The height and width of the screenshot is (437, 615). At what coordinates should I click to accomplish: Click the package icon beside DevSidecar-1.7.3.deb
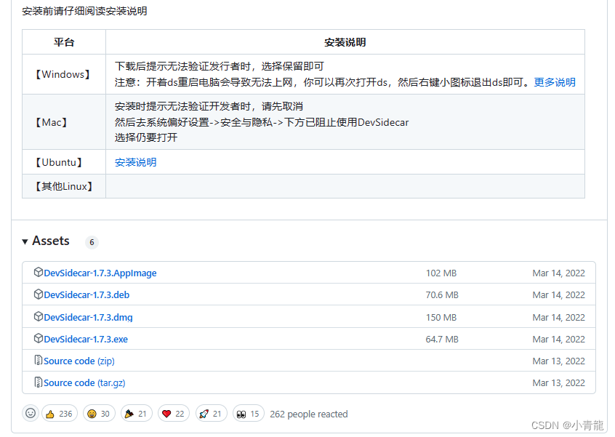coord(39,294)
